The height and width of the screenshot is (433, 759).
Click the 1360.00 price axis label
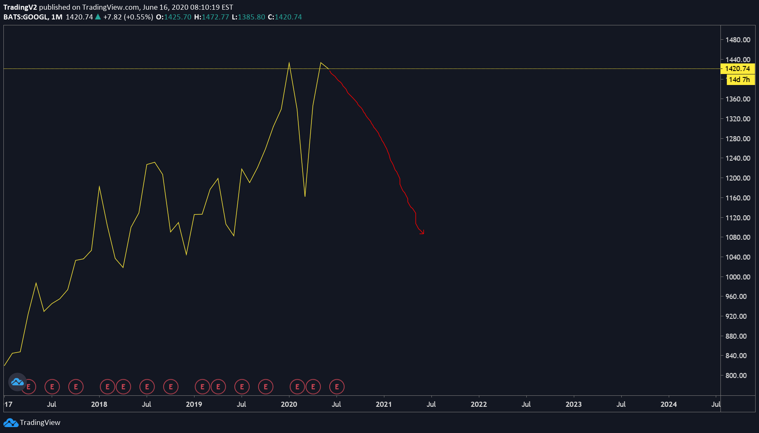pyautogui.click(x=738, y=99)
